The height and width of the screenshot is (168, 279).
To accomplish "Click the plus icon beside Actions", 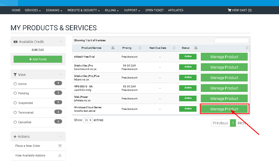I will pos(15,136).
